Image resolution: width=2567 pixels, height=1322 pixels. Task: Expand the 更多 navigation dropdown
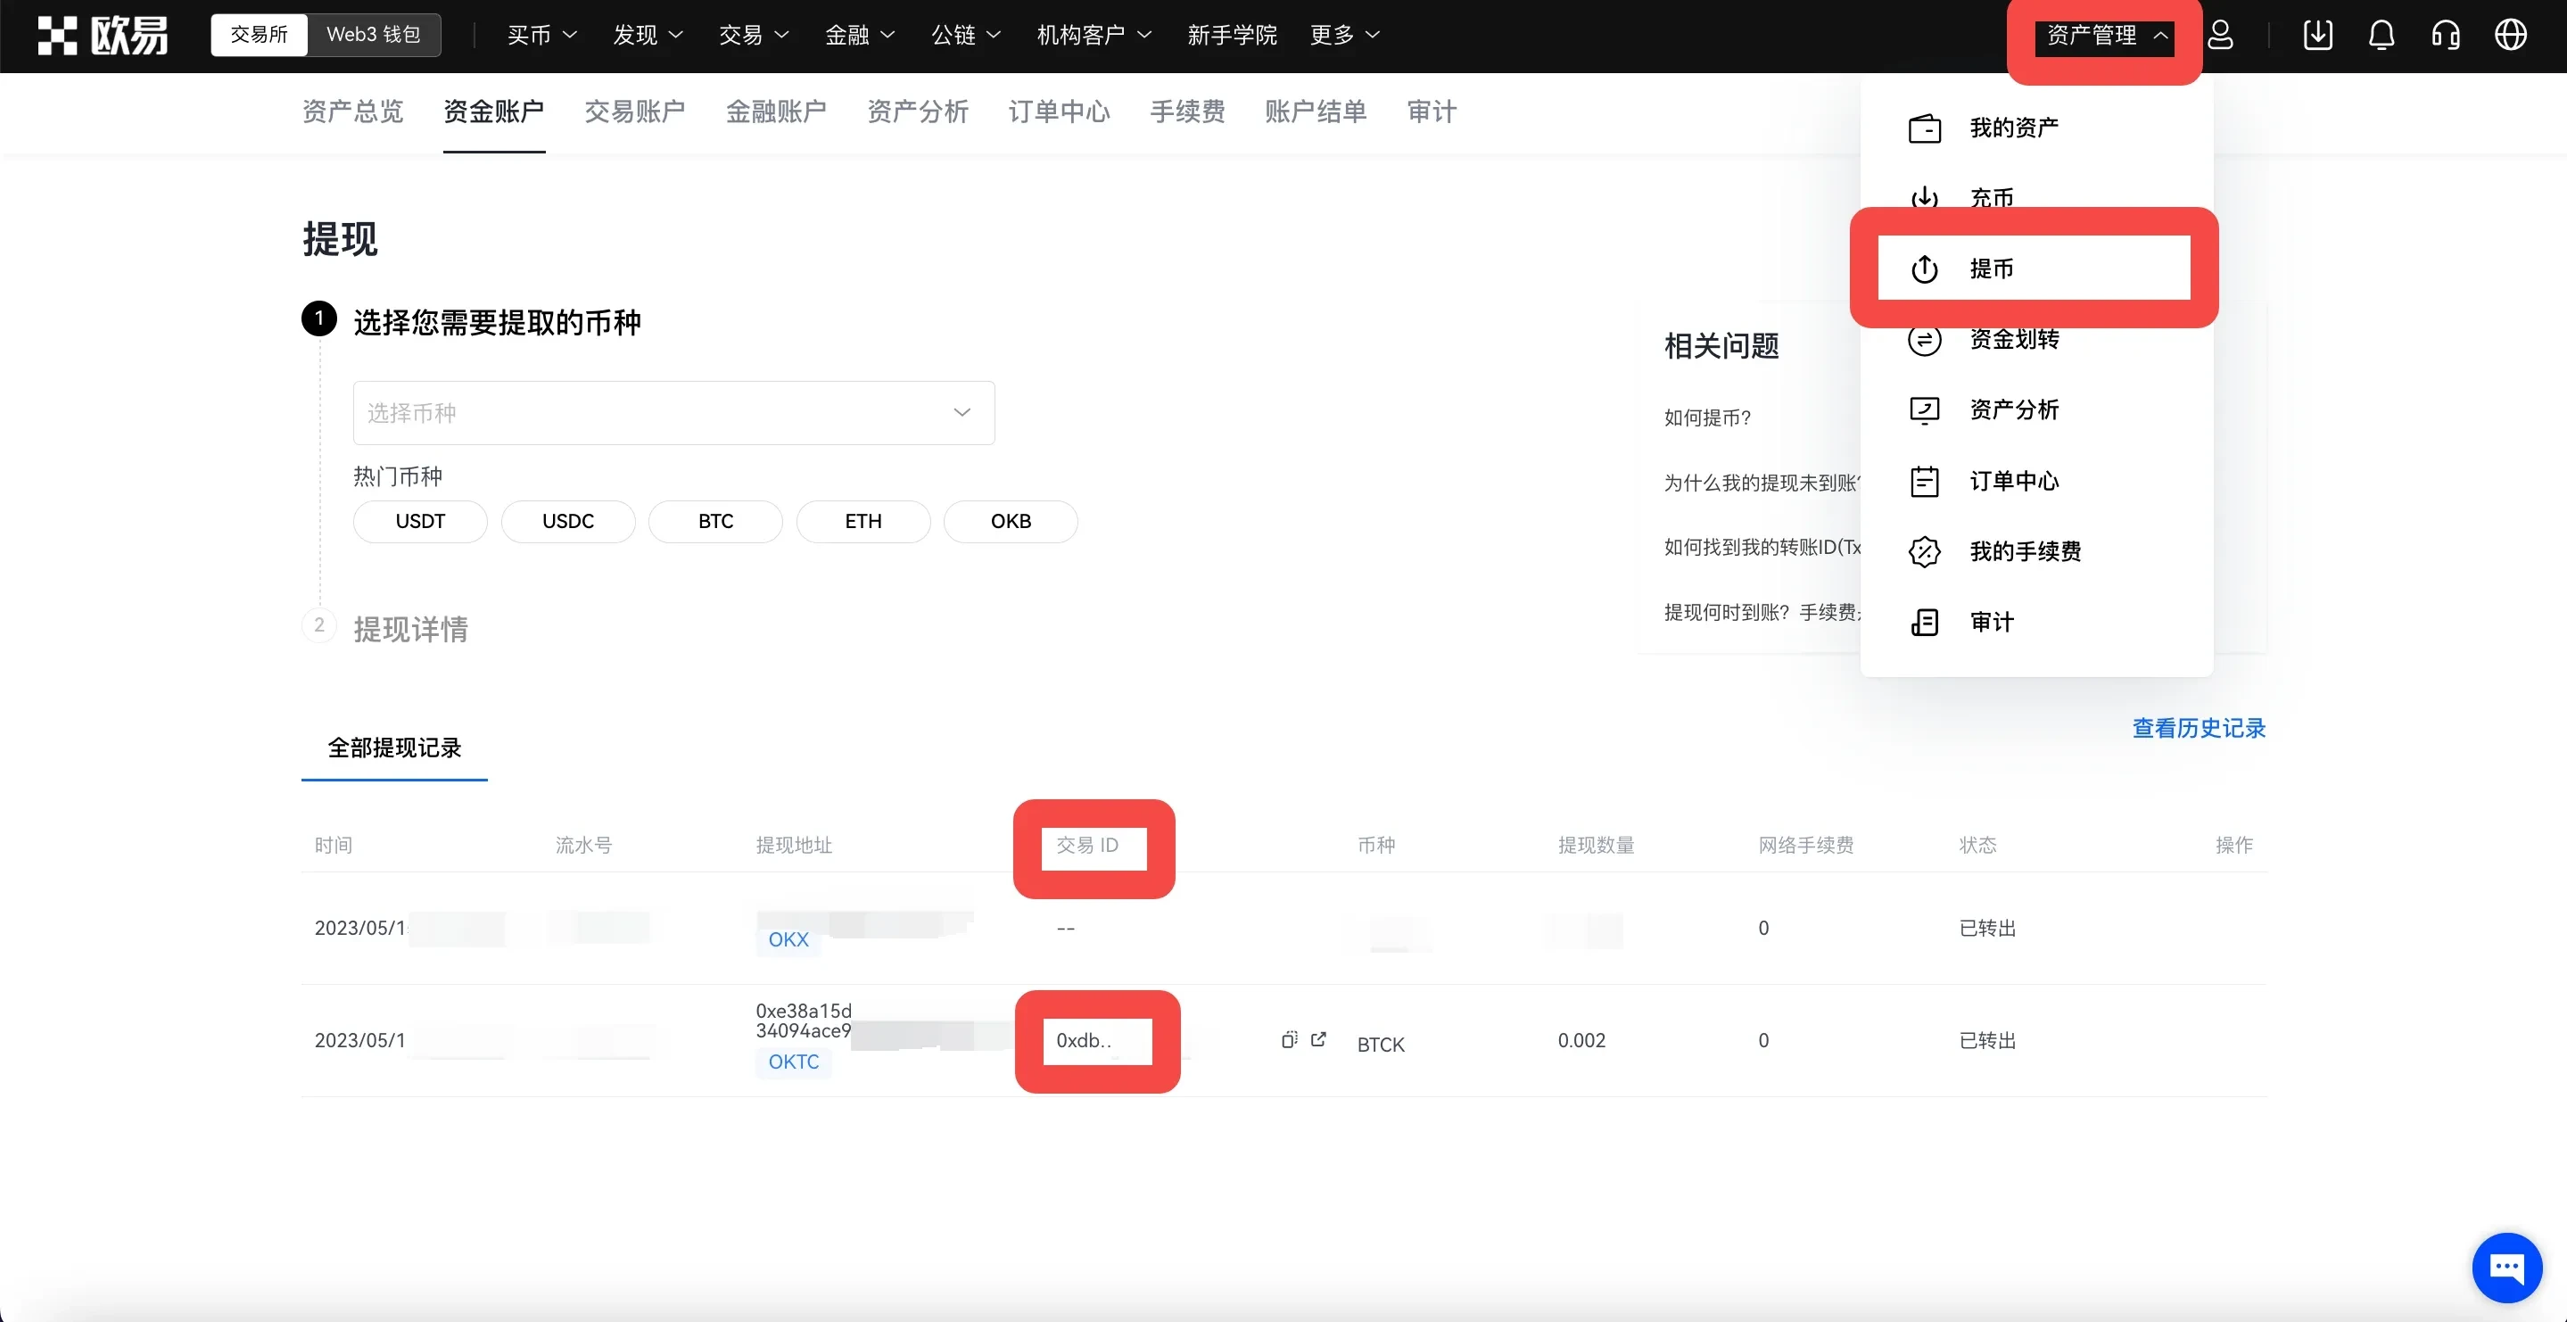[1343, 34]
